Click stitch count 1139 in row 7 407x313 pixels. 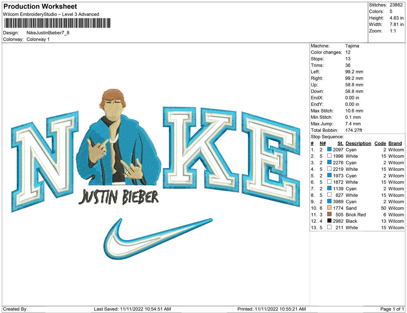[338, 189]
